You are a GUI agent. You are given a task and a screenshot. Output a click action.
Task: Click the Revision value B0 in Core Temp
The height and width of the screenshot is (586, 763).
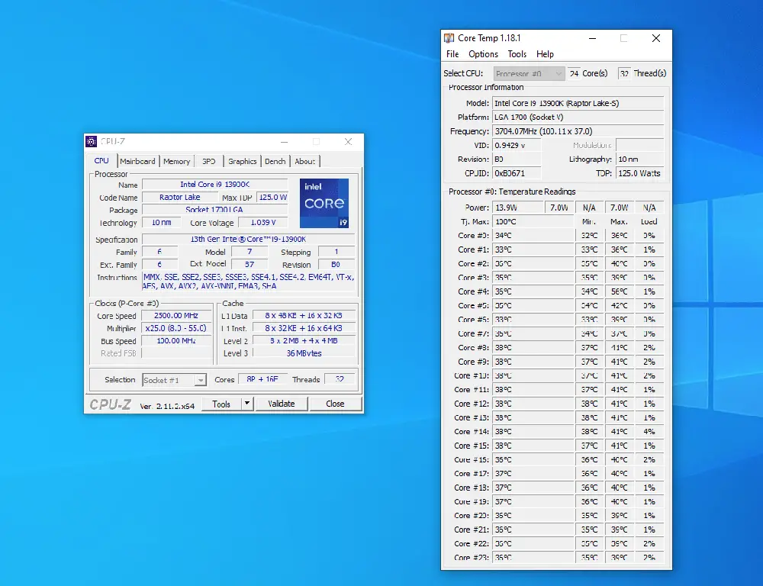click(517, 159)
